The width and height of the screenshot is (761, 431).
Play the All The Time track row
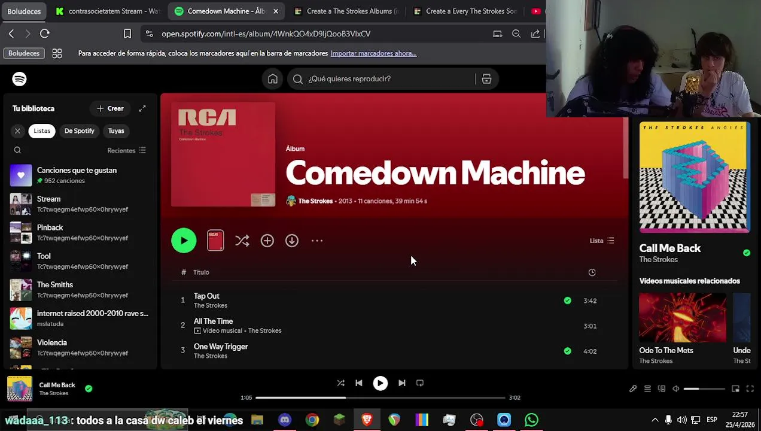tap(394, 326)
